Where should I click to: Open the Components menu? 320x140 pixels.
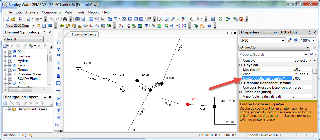pos(51,12)
